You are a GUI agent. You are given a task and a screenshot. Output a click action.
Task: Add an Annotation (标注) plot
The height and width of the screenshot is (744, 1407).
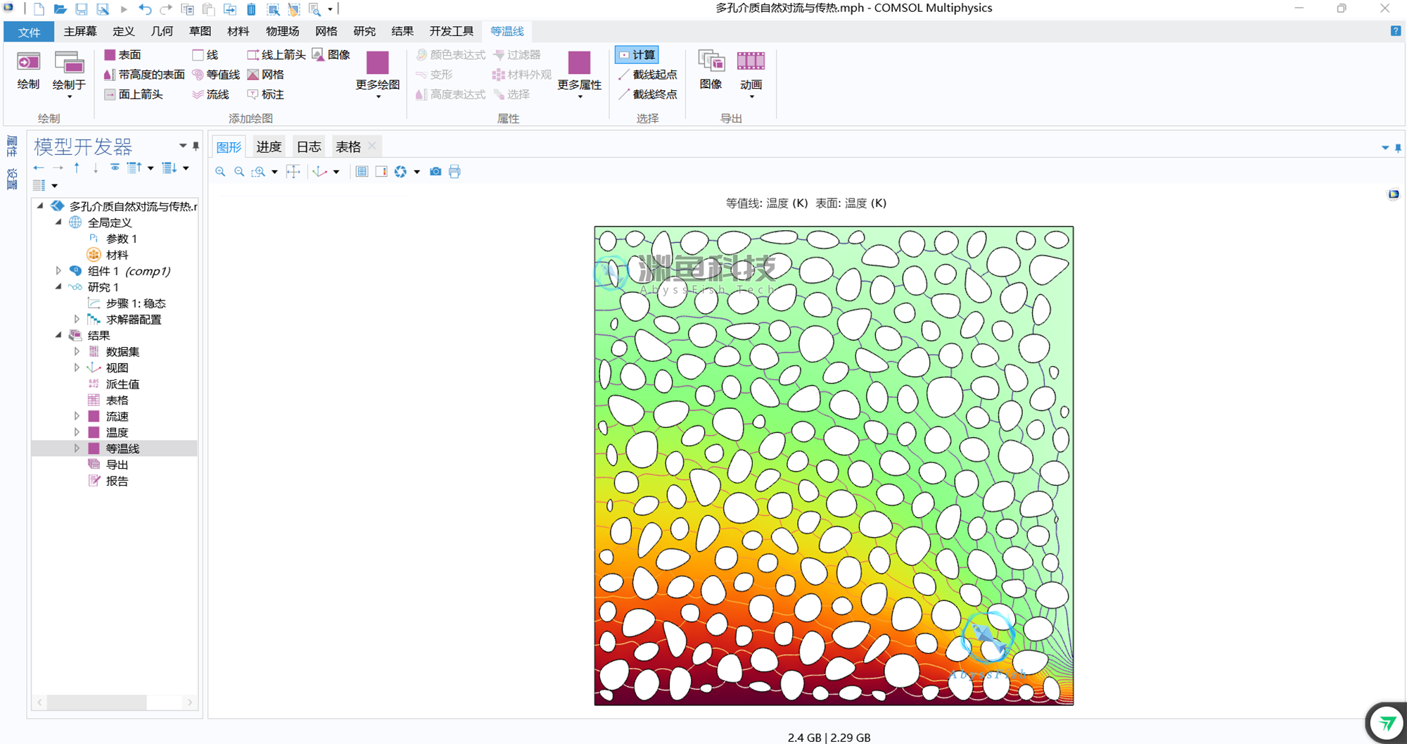pos(265,94)
